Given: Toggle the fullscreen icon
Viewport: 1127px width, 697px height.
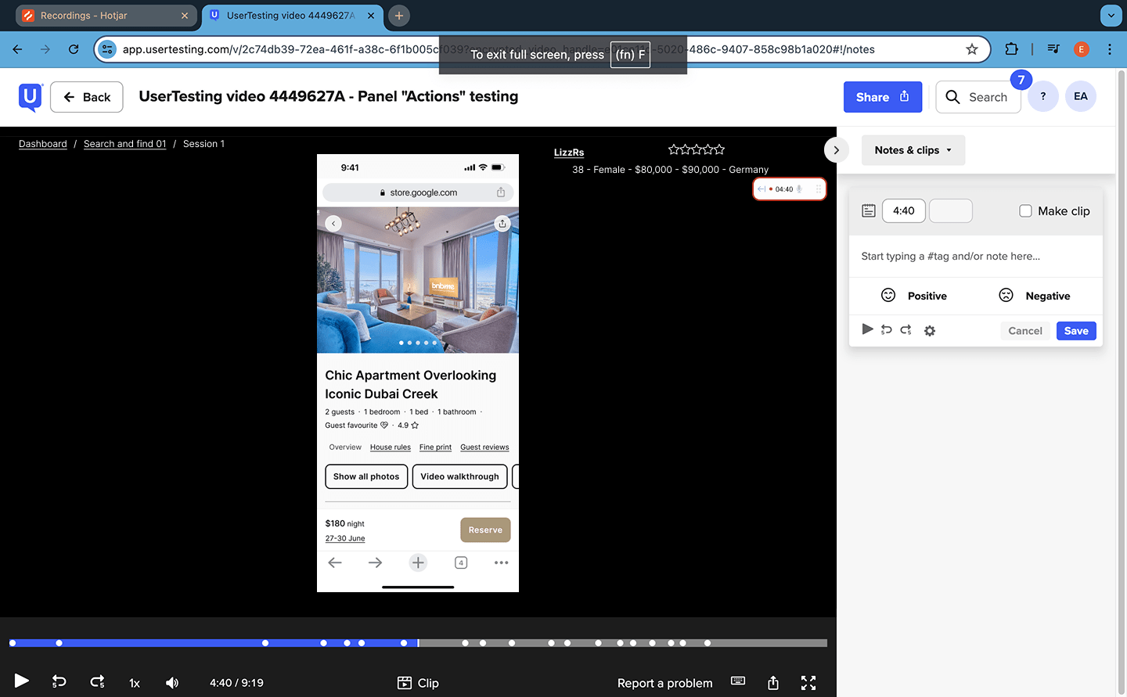Looking at the screenshot, I should 808,683.
